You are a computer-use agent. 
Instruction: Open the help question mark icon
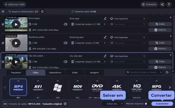169,4
